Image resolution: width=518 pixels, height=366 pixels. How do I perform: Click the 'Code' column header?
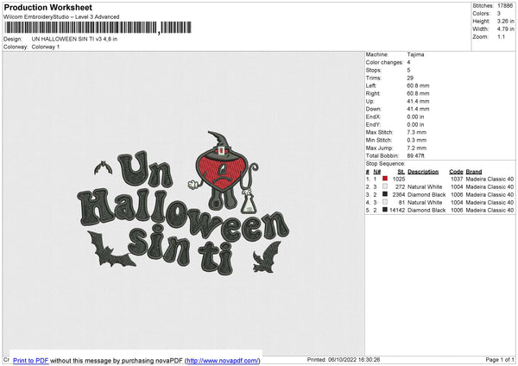(x=456, y=172)
